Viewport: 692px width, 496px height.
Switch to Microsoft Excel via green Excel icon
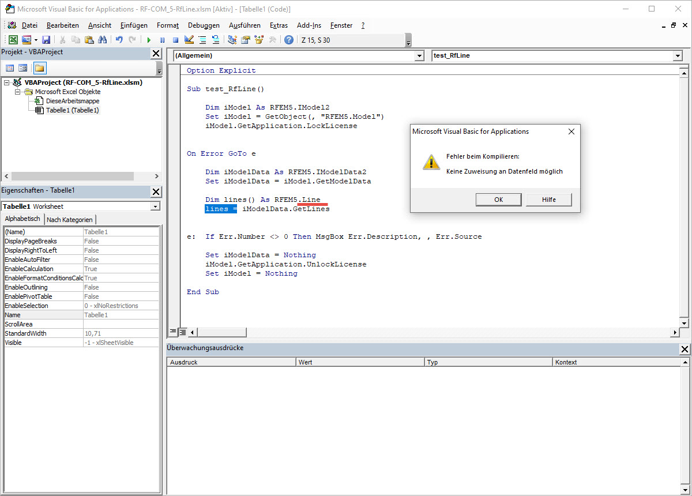coord(13,39)
